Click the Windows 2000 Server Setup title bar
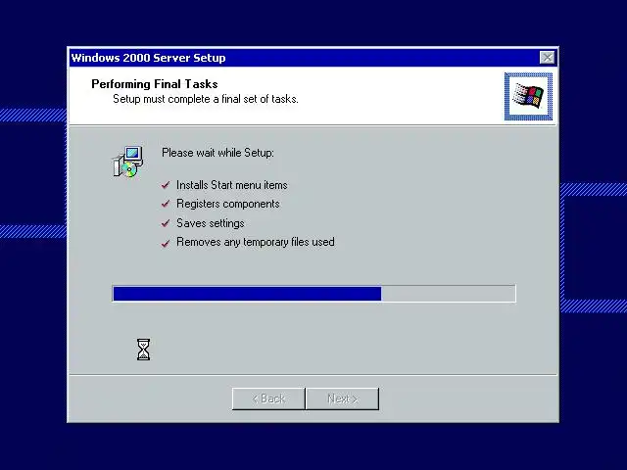This screenshot has width=627, height=470. (313, 58)
